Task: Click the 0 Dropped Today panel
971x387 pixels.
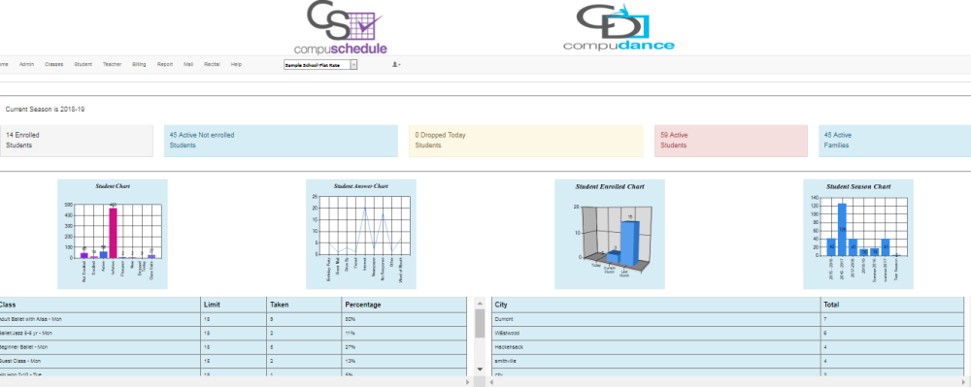Action: (525, 141)
